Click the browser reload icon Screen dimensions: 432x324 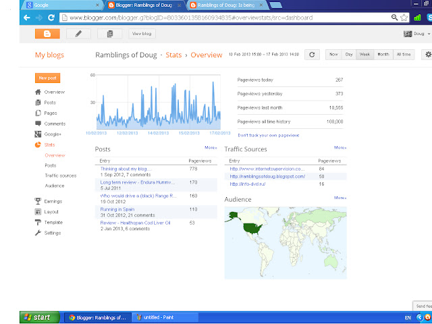(x=51, y=18)
